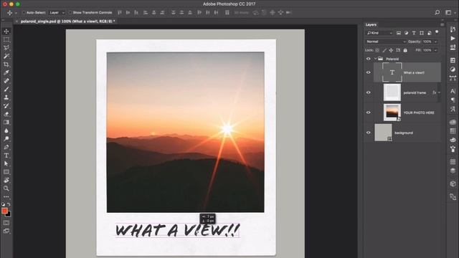Collapse the Polaroid group
The height and width of the screenshot is (258, 459).
(375, 59)
